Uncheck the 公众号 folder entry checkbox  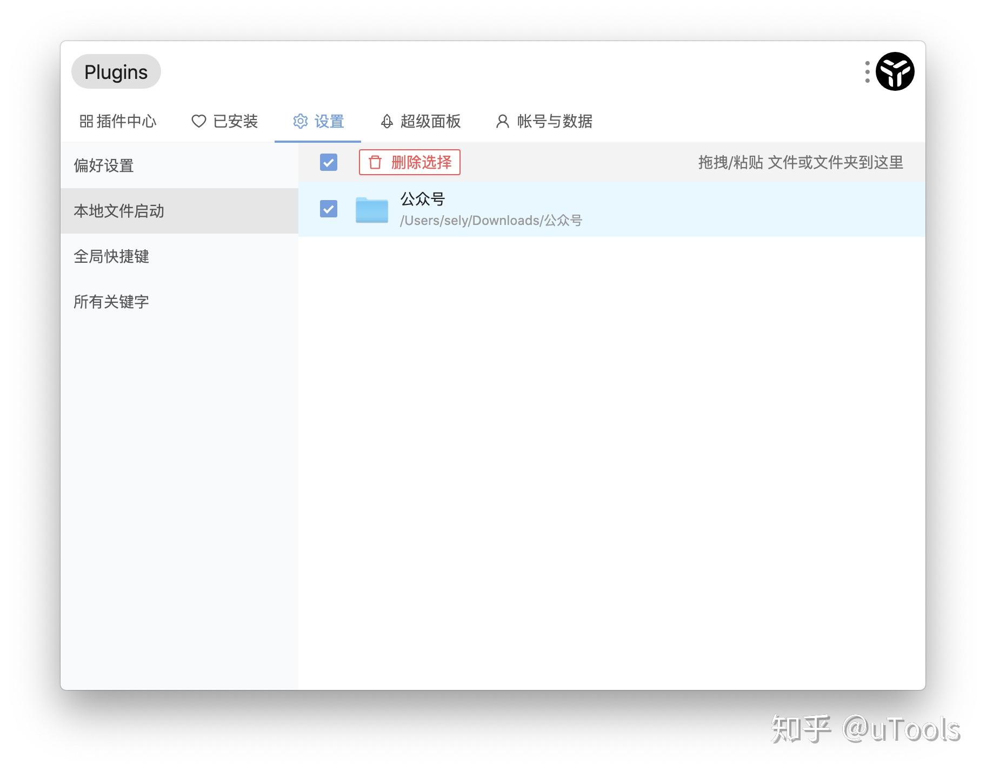click(x=328, y=209)
